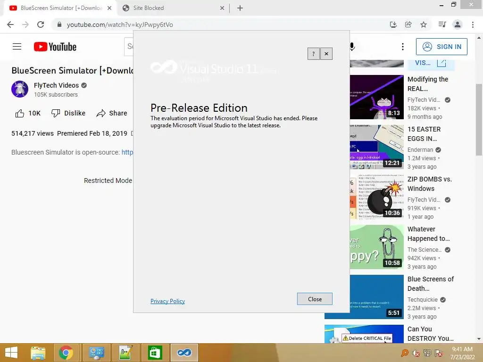The height and width of the screenshot is (362, 483).
Task: Click the Enderman channel name
Action: pyautogui.click(x=420, y=149)
